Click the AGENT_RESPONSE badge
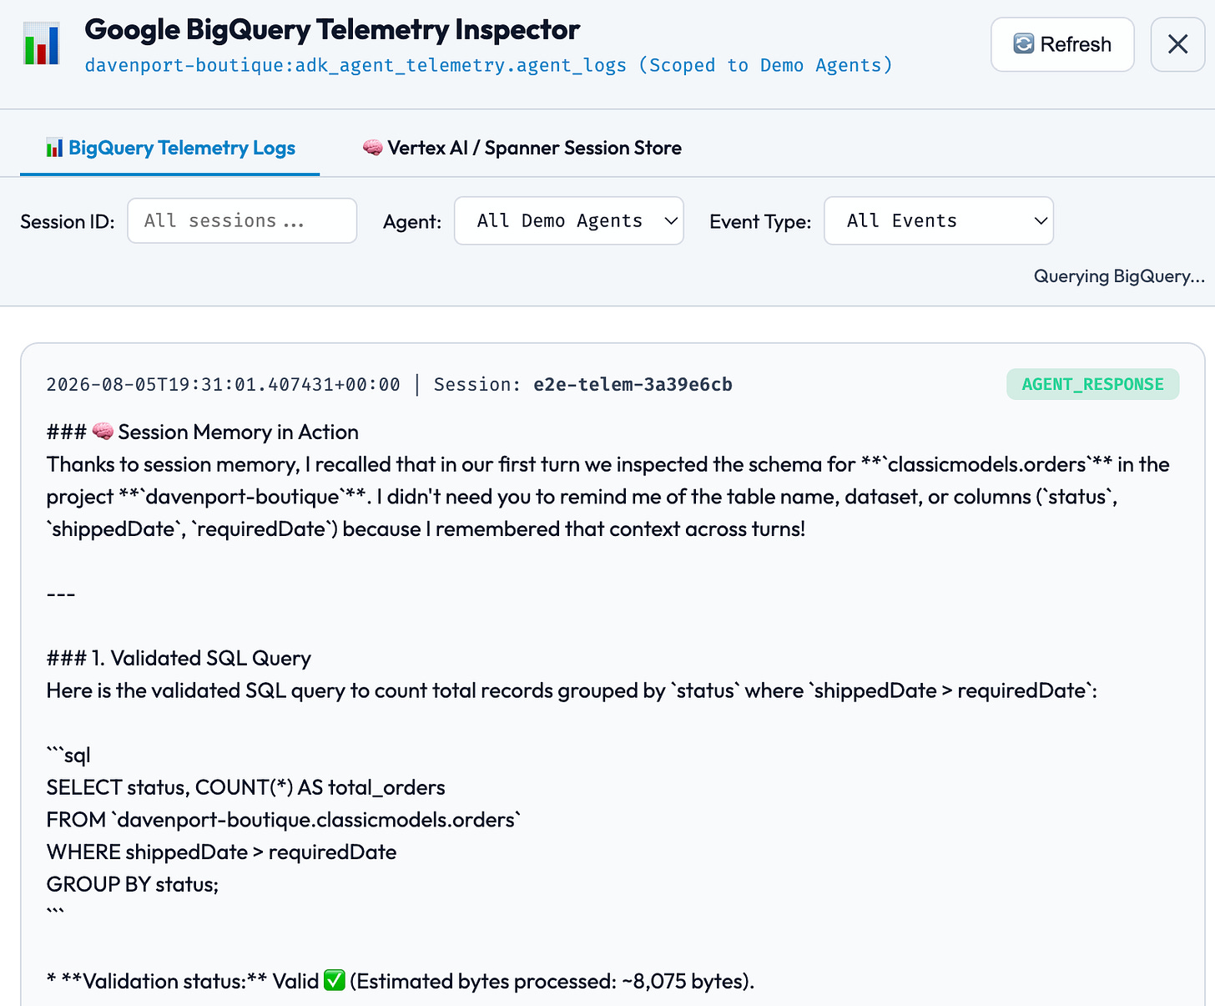1215x1006 pixels. point(1092,384)
